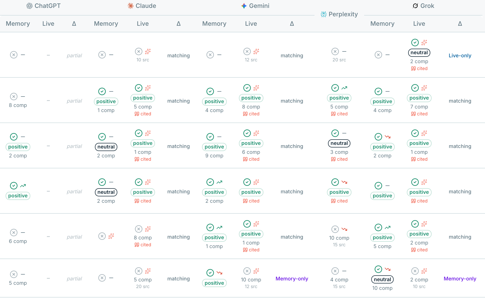Click check-circle above Gemini Memory positive 9 comp
This screenshot has height=298, width=485.
tap(210, 137)
